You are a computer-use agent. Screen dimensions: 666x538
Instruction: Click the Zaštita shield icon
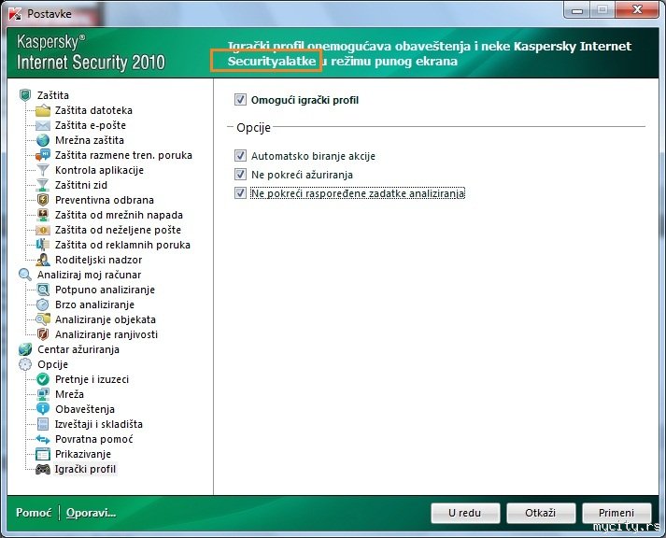click(25, 95)
